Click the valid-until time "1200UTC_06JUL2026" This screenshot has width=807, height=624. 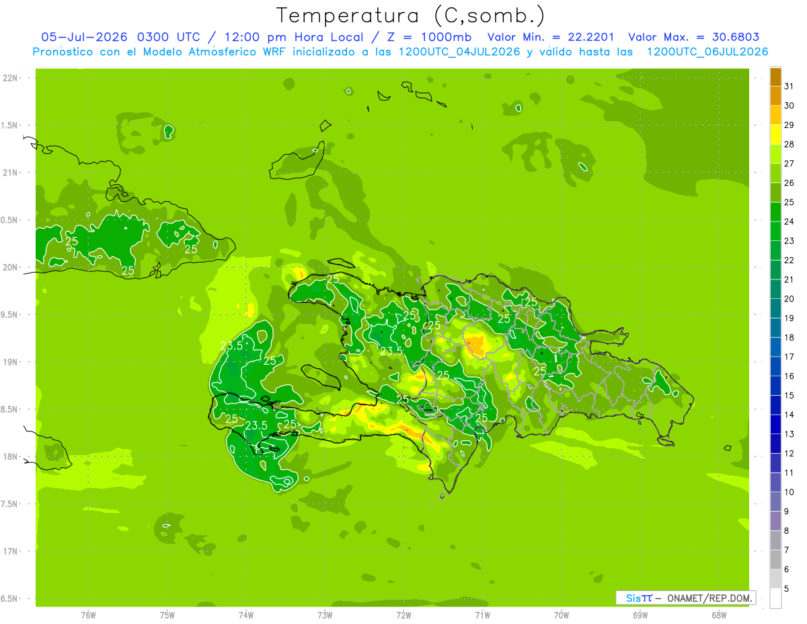(x=707, y=51)
